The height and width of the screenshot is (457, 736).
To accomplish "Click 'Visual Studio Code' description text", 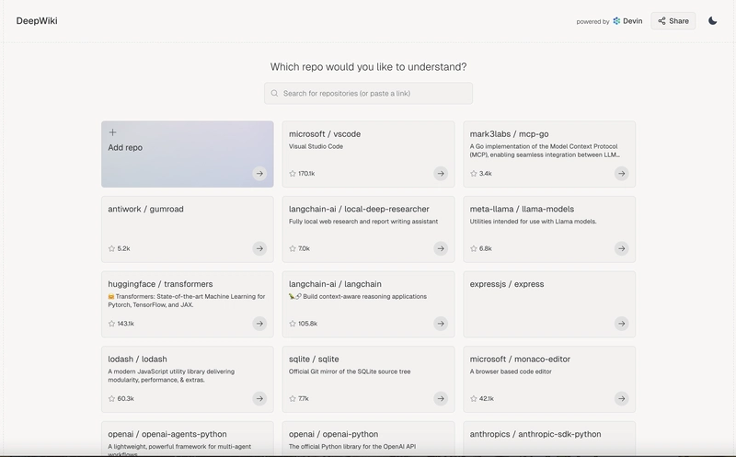I will (316, 146).
